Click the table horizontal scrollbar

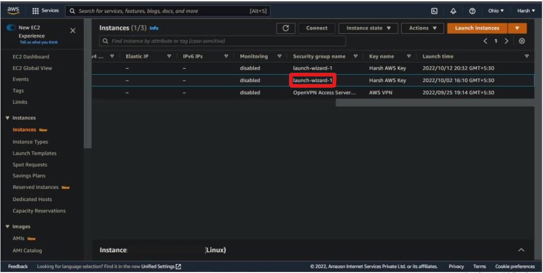point(435,103)
